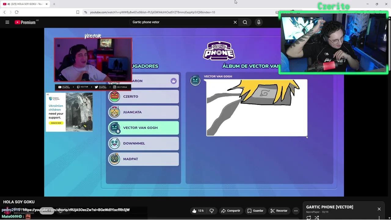Clear the search box text
This screenshot has height=220, width=391.
[x=235, y=22]
